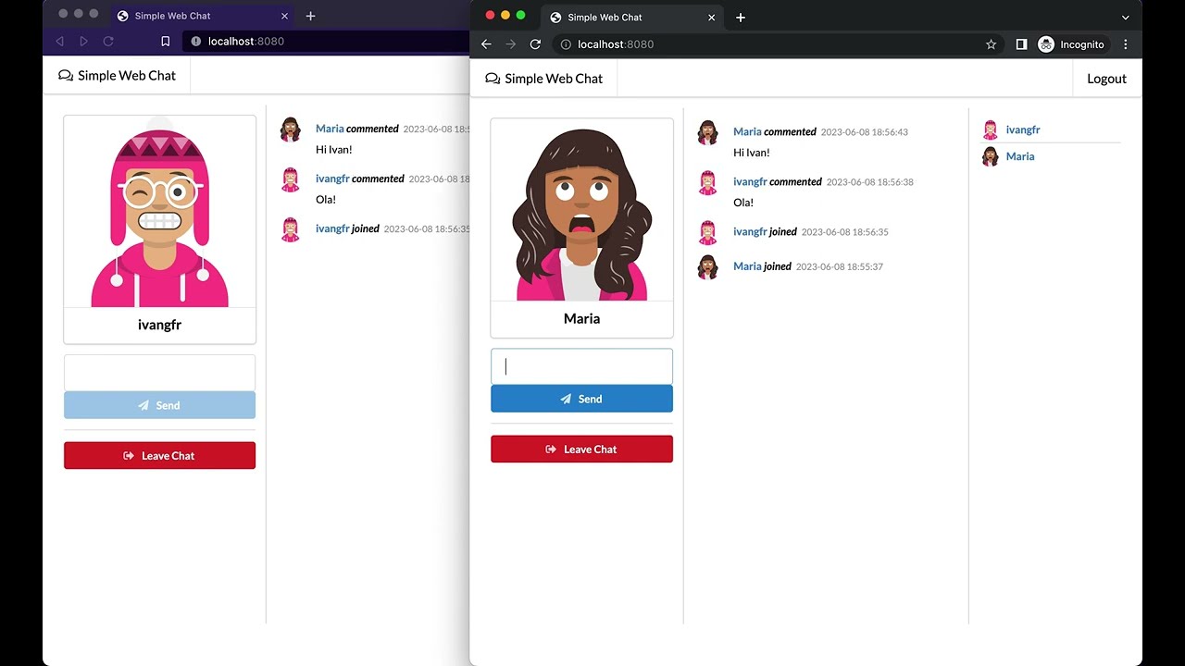Click Maria's avatar in the online users list

[989, 156]
